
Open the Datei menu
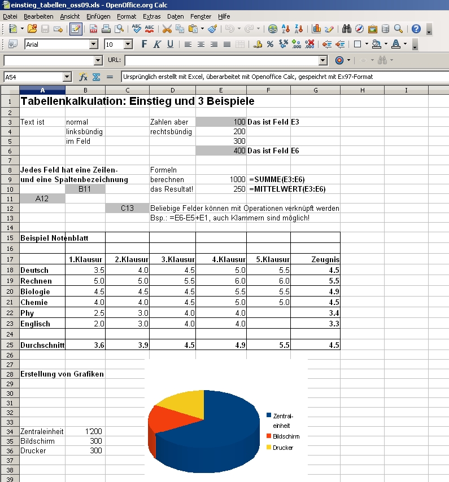(x=10, y=16)
